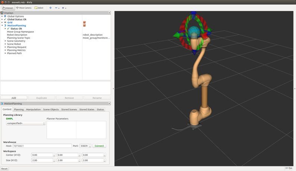Viewport: 296px width, 171px height.
Task: Click the blue Focus Camera crosshair icon
Action: coord(50,8)
